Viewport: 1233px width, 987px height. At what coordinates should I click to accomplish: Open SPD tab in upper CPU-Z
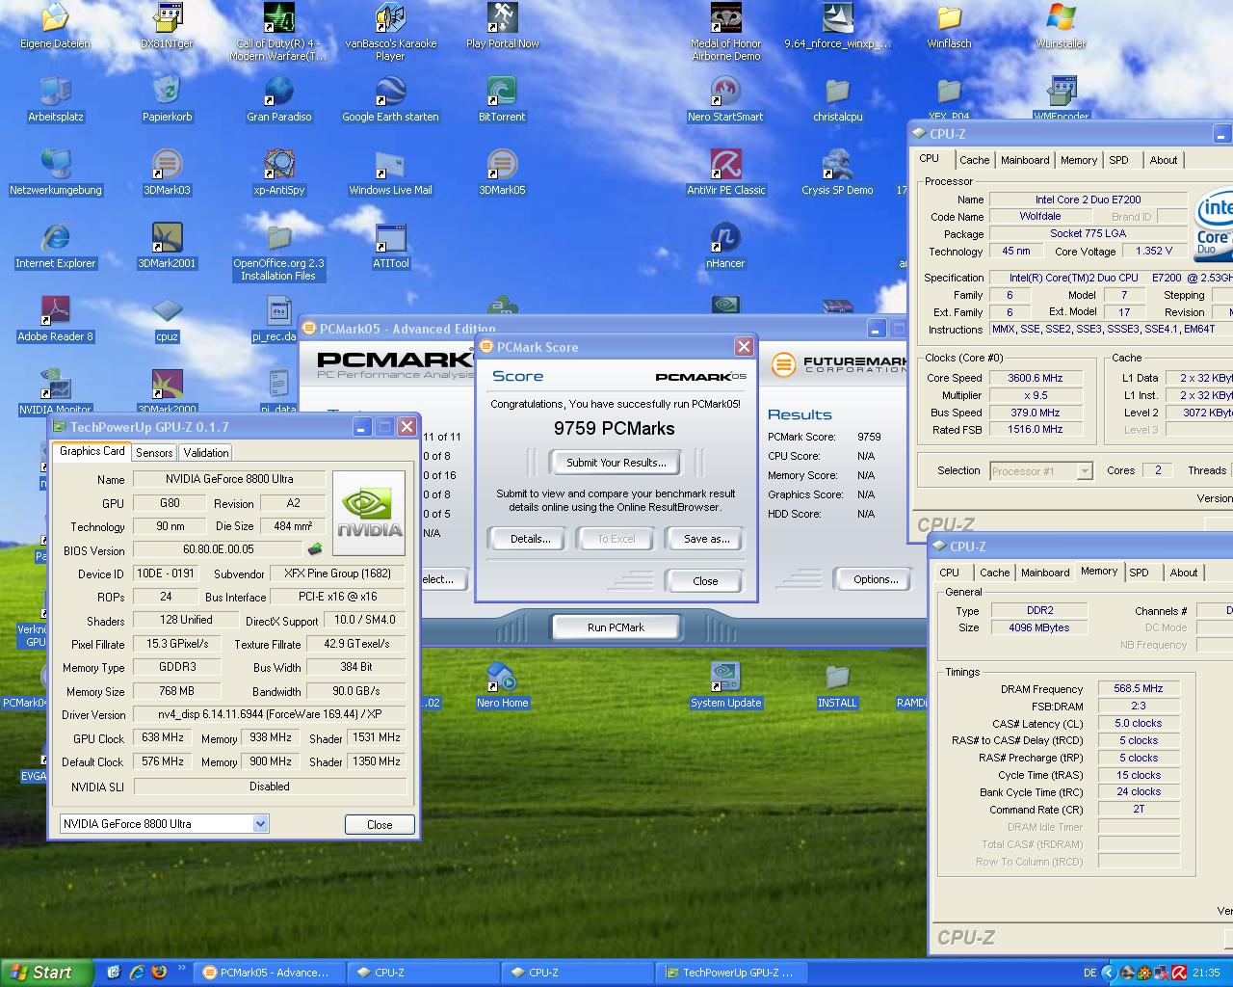1118,160
